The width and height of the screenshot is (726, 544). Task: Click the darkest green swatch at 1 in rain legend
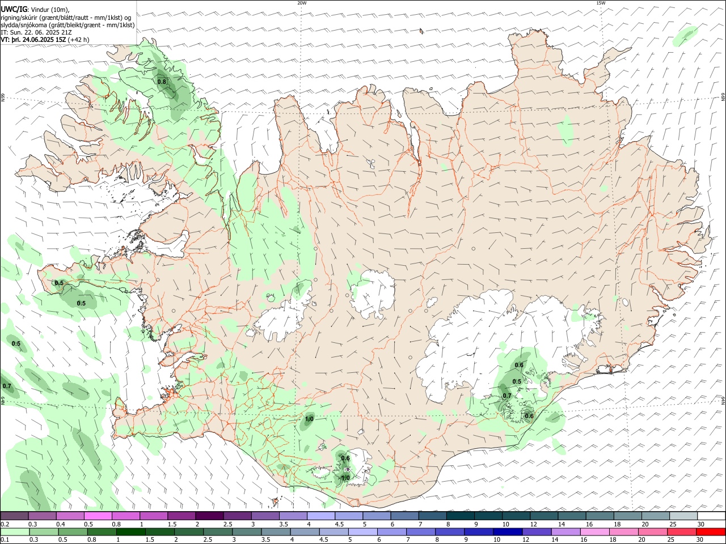point(130,532)
